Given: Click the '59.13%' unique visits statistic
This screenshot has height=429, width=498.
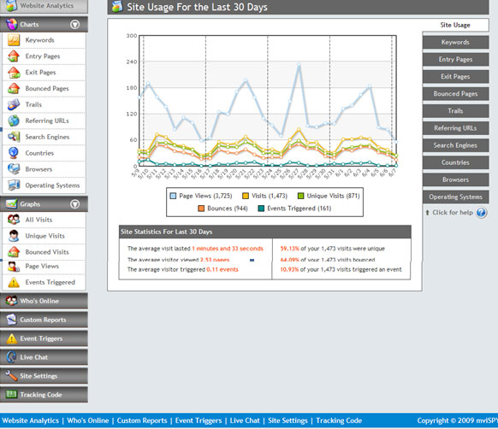Looking at the screenshot, I should (x=290, y=249).
